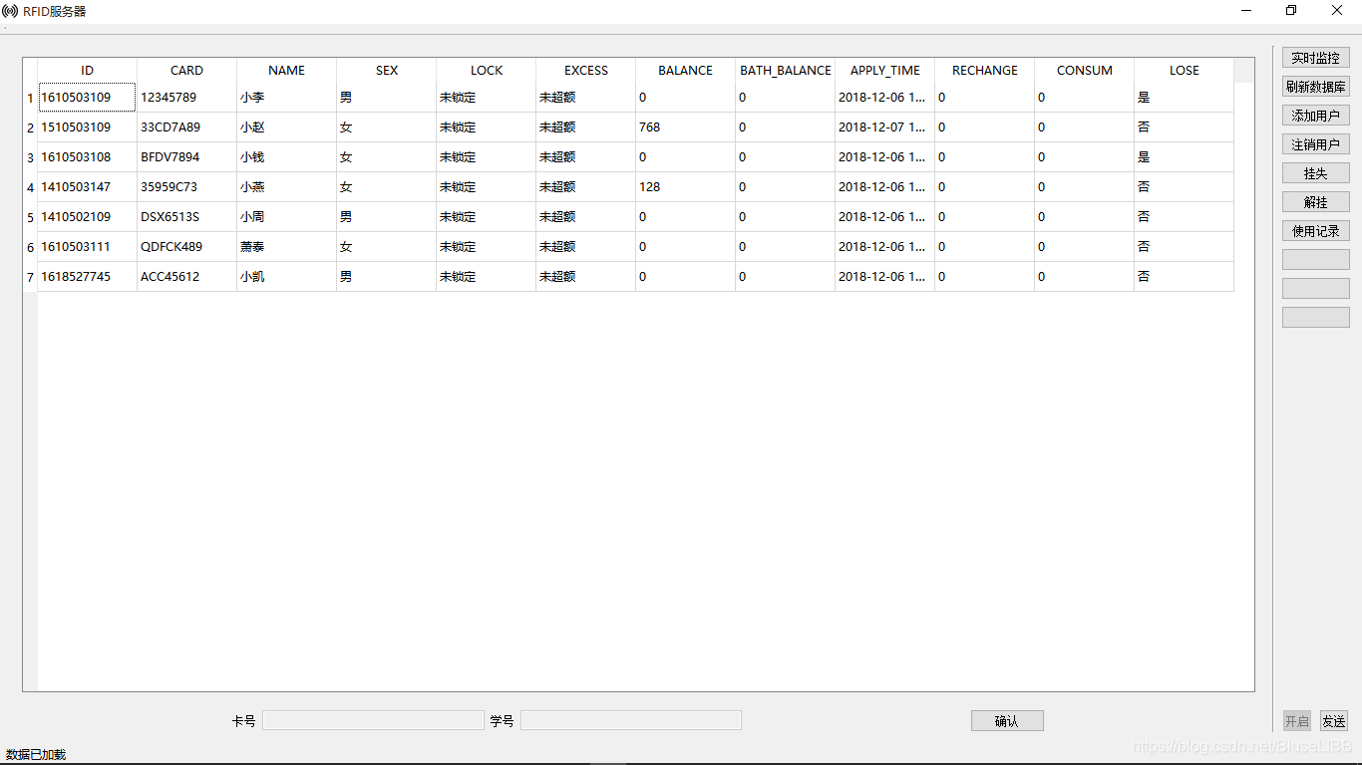1362x765 pixels.
Task: Select row header number 5
Action: click(30, 217)
